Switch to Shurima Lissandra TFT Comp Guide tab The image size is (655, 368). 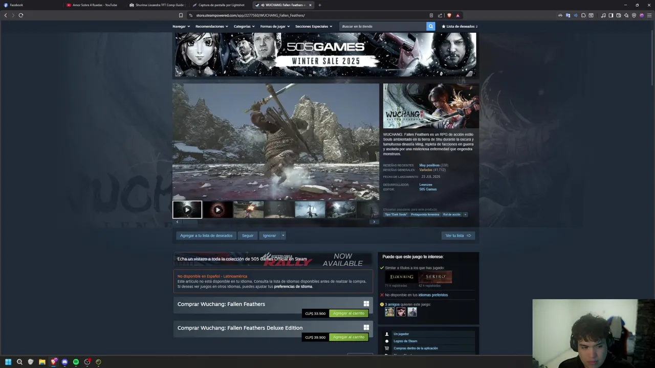[157, 5]
